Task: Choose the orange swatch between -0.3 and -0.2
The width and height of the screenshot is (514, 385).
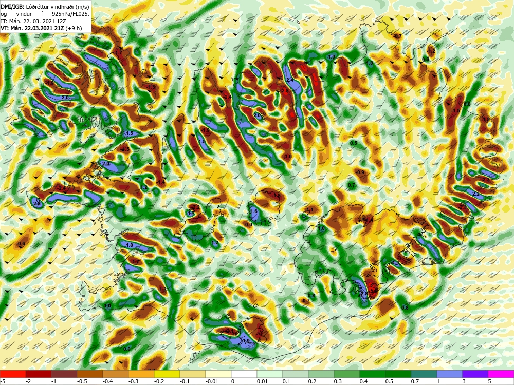Action: [141, 374]
